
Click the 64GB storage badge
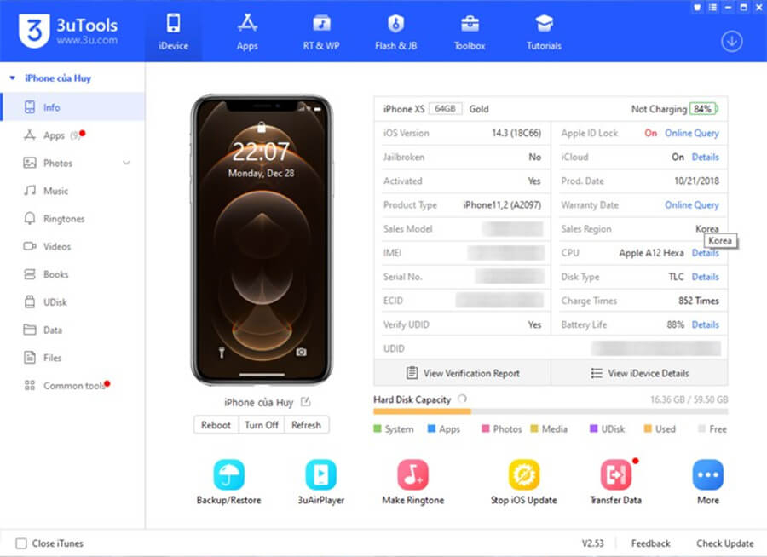445,108
